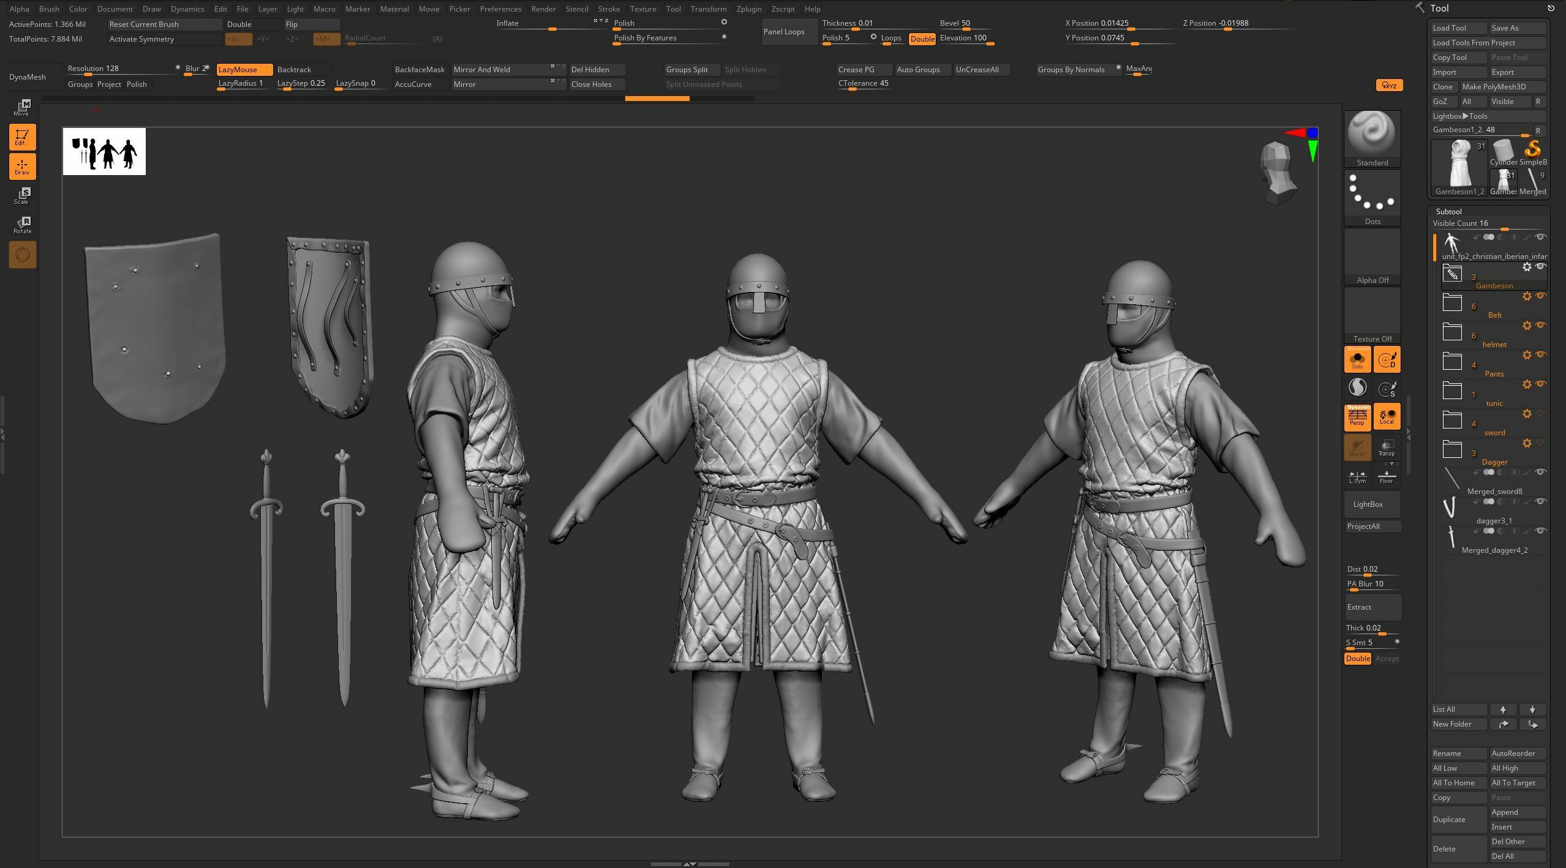Viewport: 1566px width, 868px height.
Task: Toggle the Persp perspective icon
Action: tap(1357, 417)
